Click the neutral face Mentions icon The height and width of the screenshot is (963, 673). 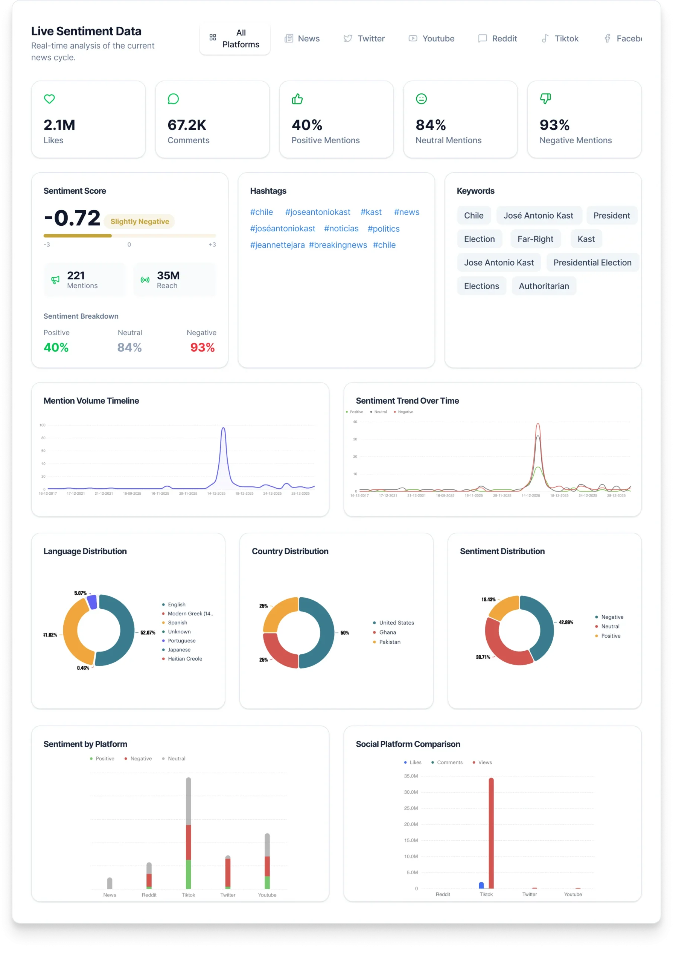(x=421, y=99)
